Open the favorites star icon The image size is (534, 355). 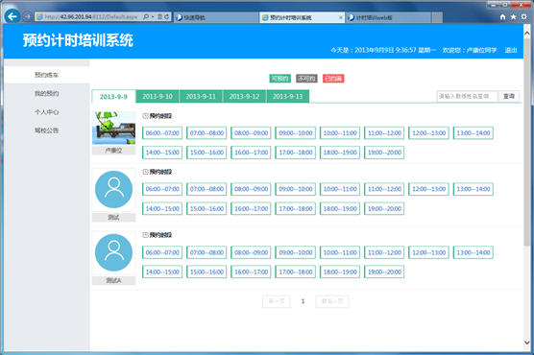[513, 17]
